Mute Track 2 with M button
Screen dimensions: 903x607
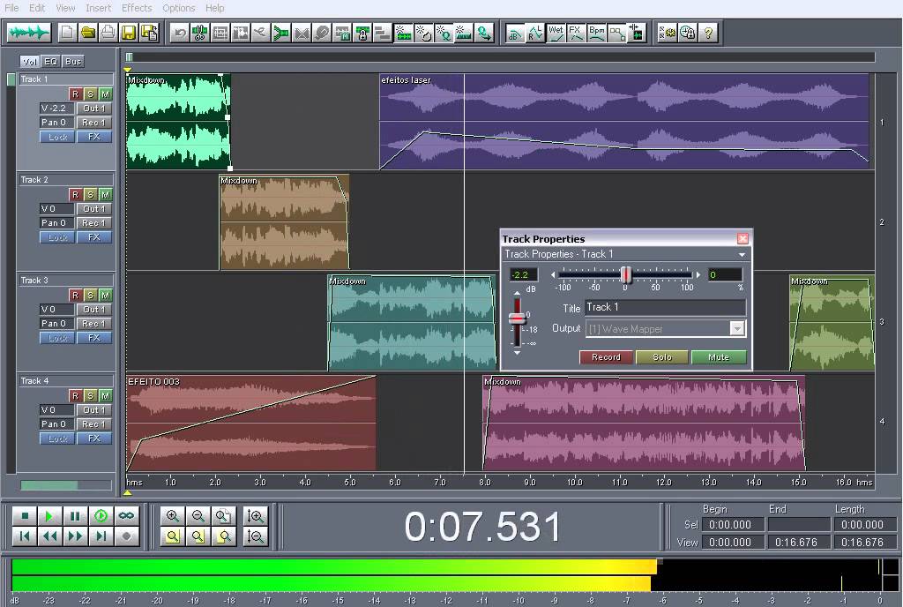click(105, 195)
